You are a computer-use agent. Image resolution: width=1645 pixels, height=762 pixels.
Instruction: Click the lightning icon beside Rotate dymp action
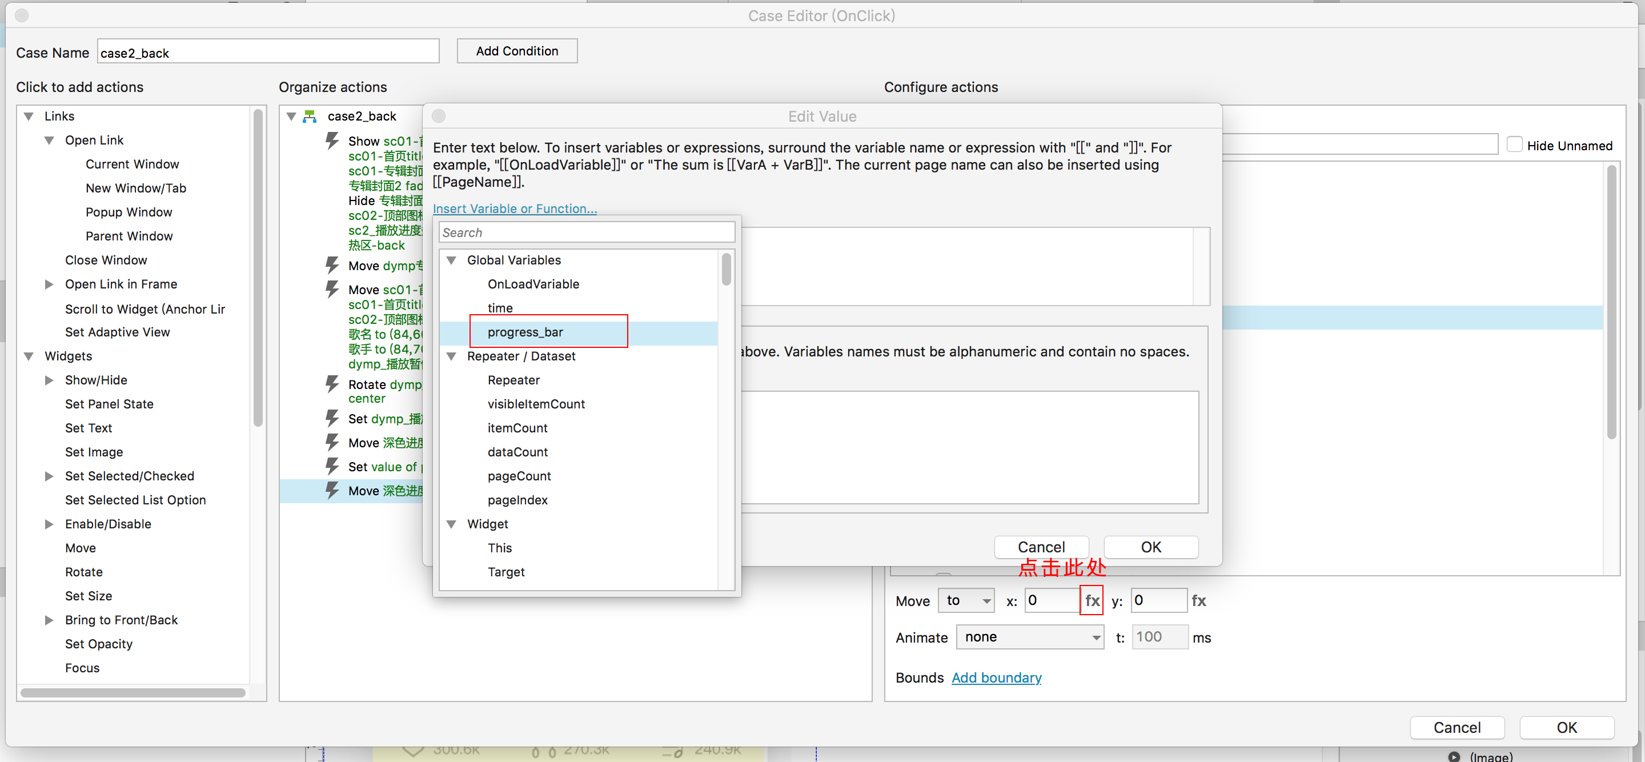click(332, 384)
